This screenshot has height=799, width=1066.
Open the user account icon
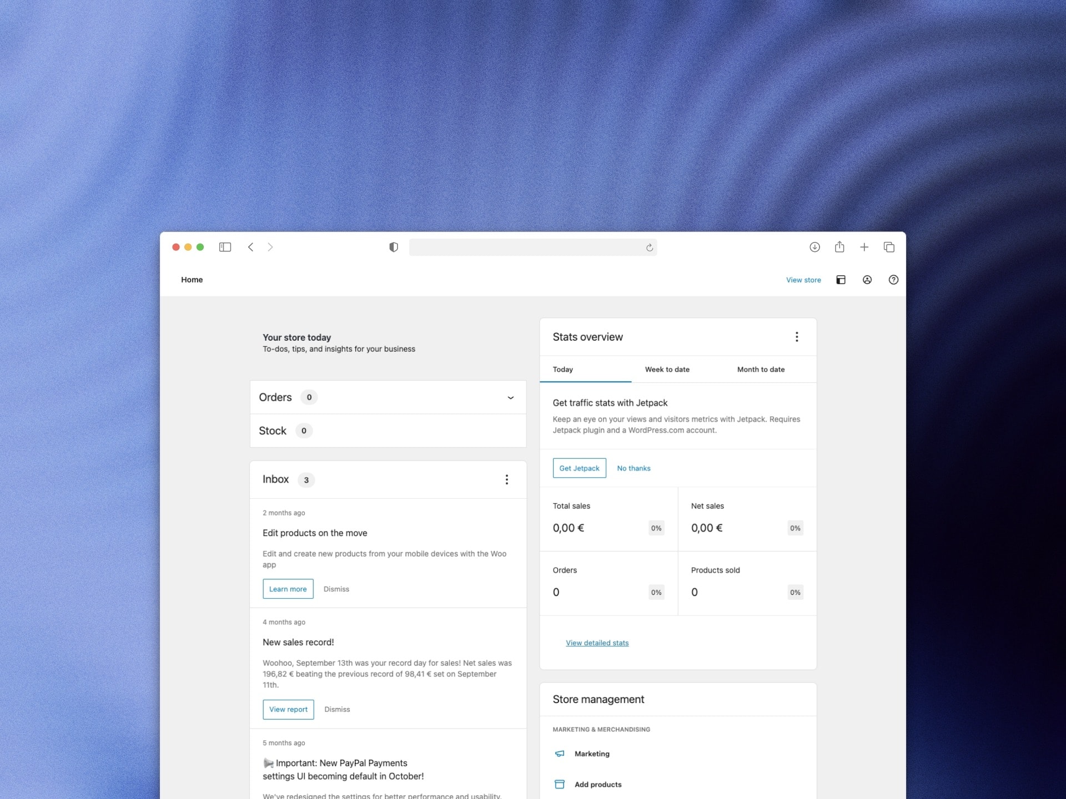(867, 280)
